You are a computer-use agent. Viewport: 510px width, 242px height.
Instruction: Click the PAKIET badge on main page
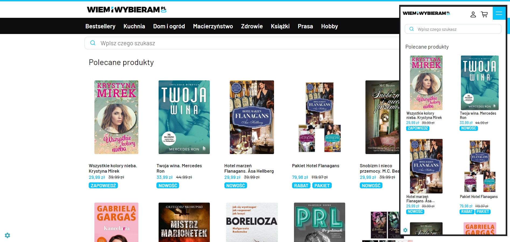[x=322, y=186]
